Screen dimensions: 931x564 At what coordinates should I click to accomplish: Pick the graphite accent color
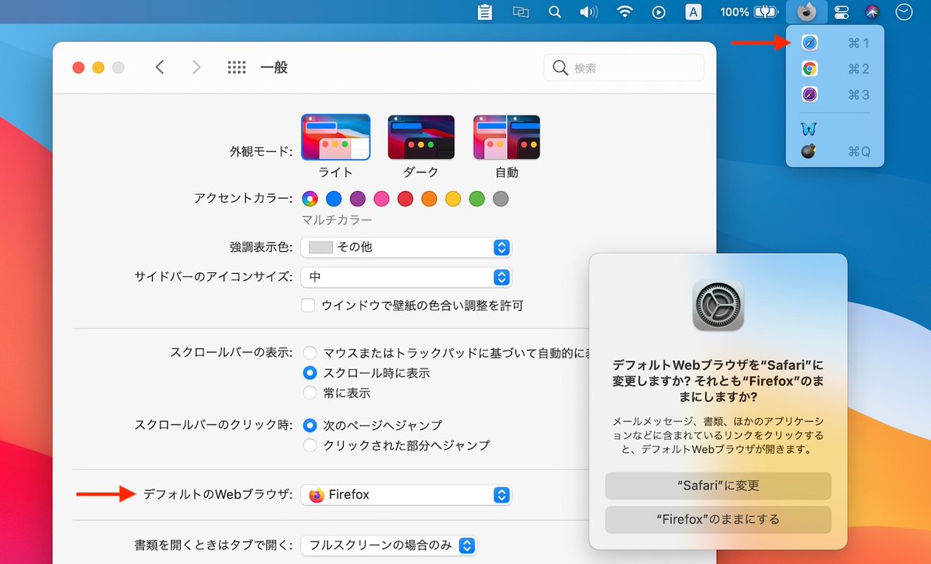click(500, 199)
